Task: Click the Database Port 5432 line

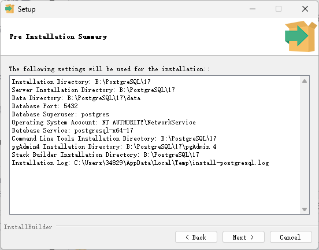Action: (x=44, y=106)
